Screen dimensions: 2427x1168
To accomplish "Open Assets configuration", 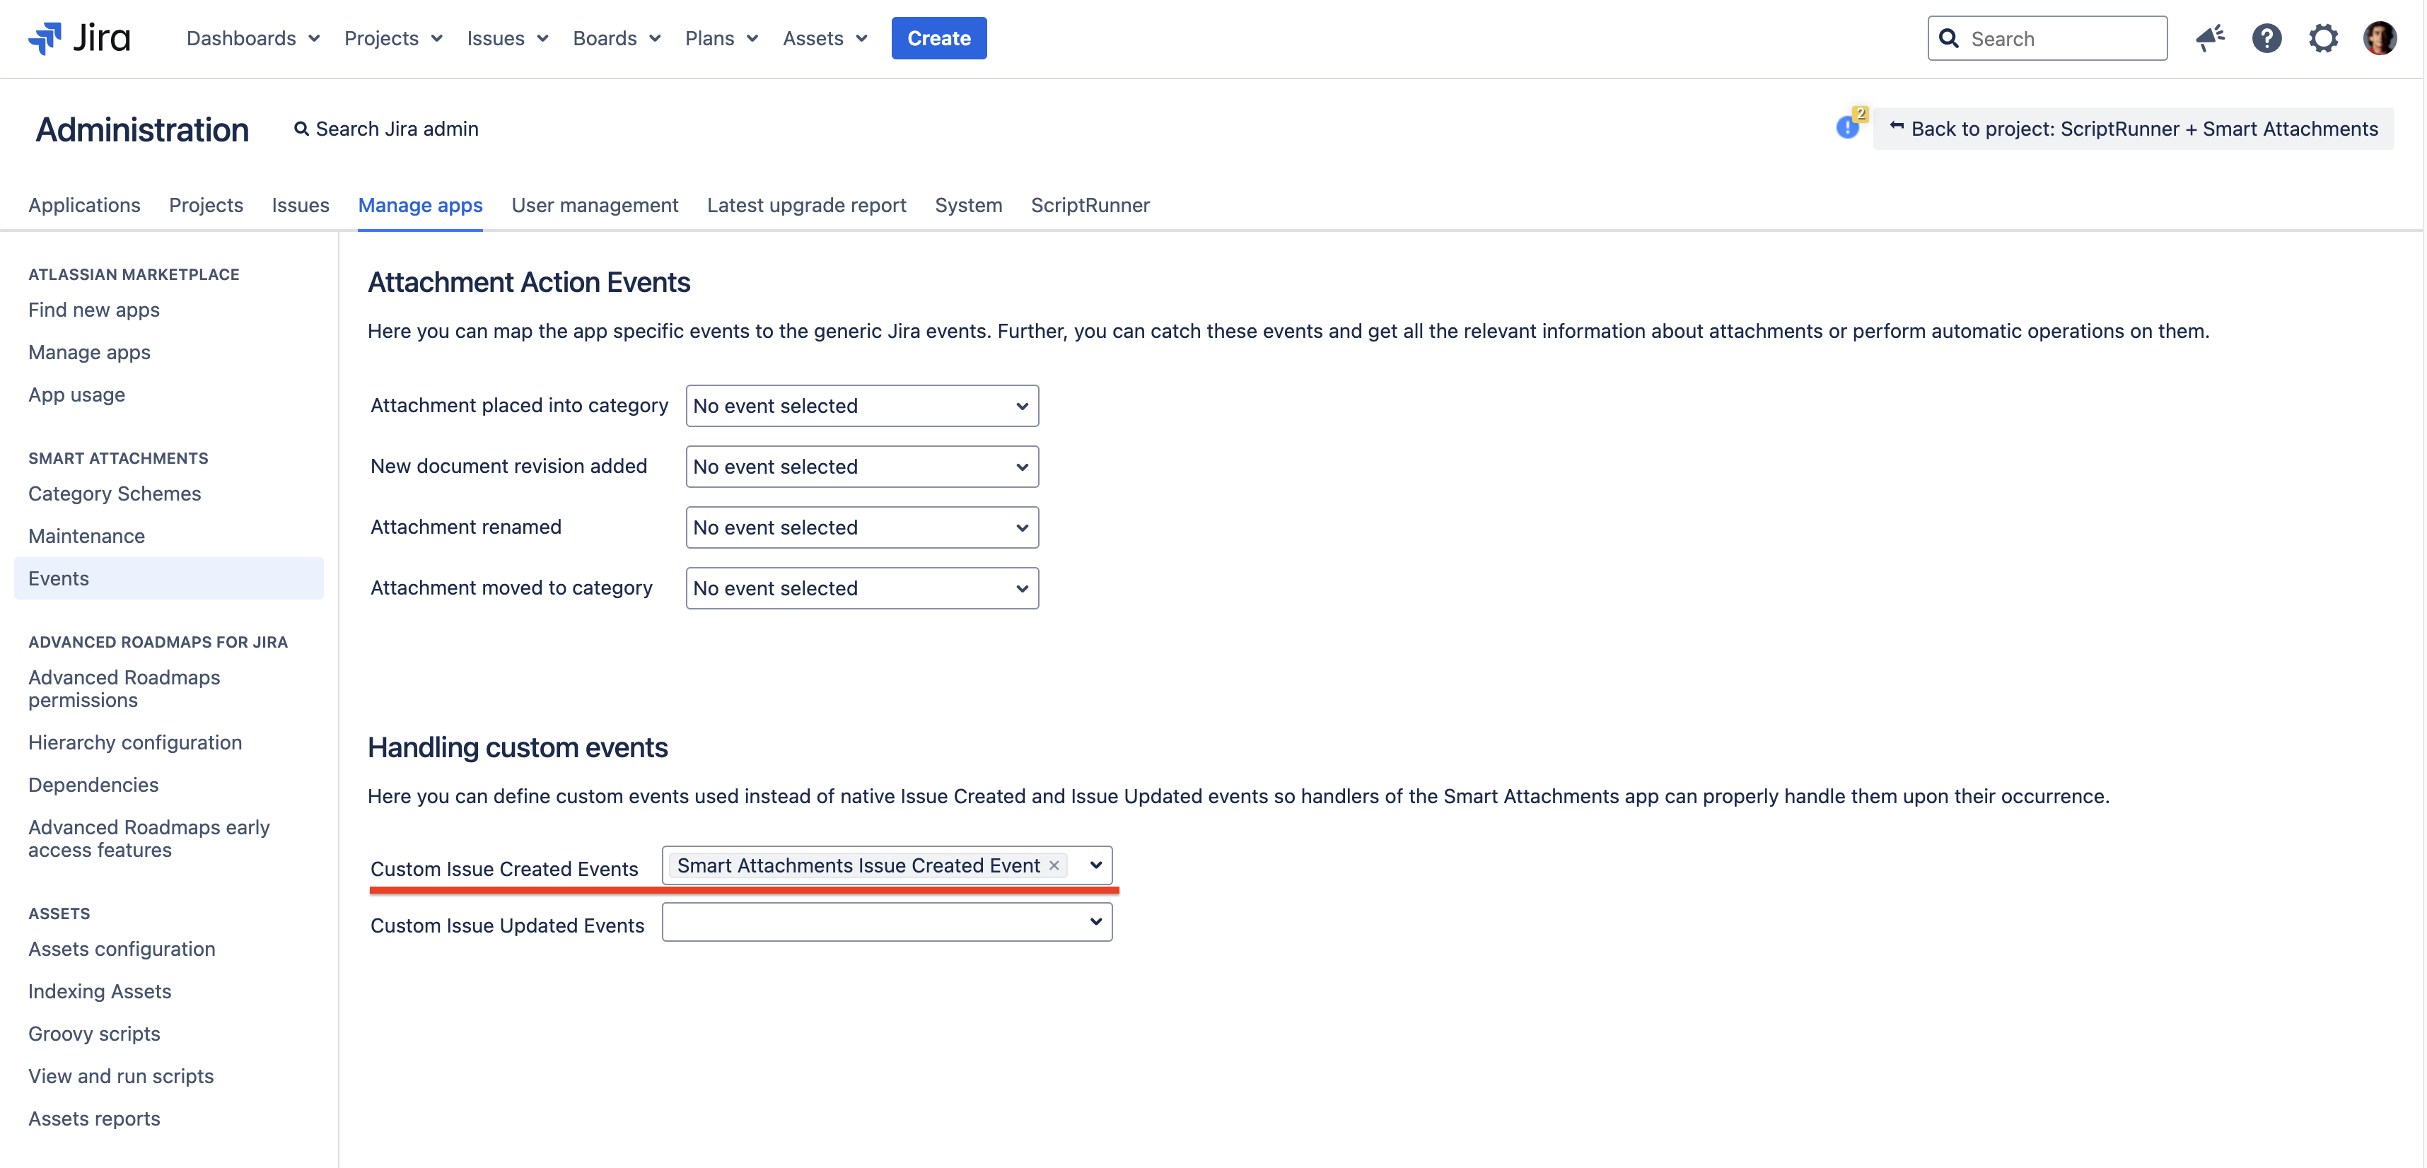I will pyautogui.click(x=122, y=949).
